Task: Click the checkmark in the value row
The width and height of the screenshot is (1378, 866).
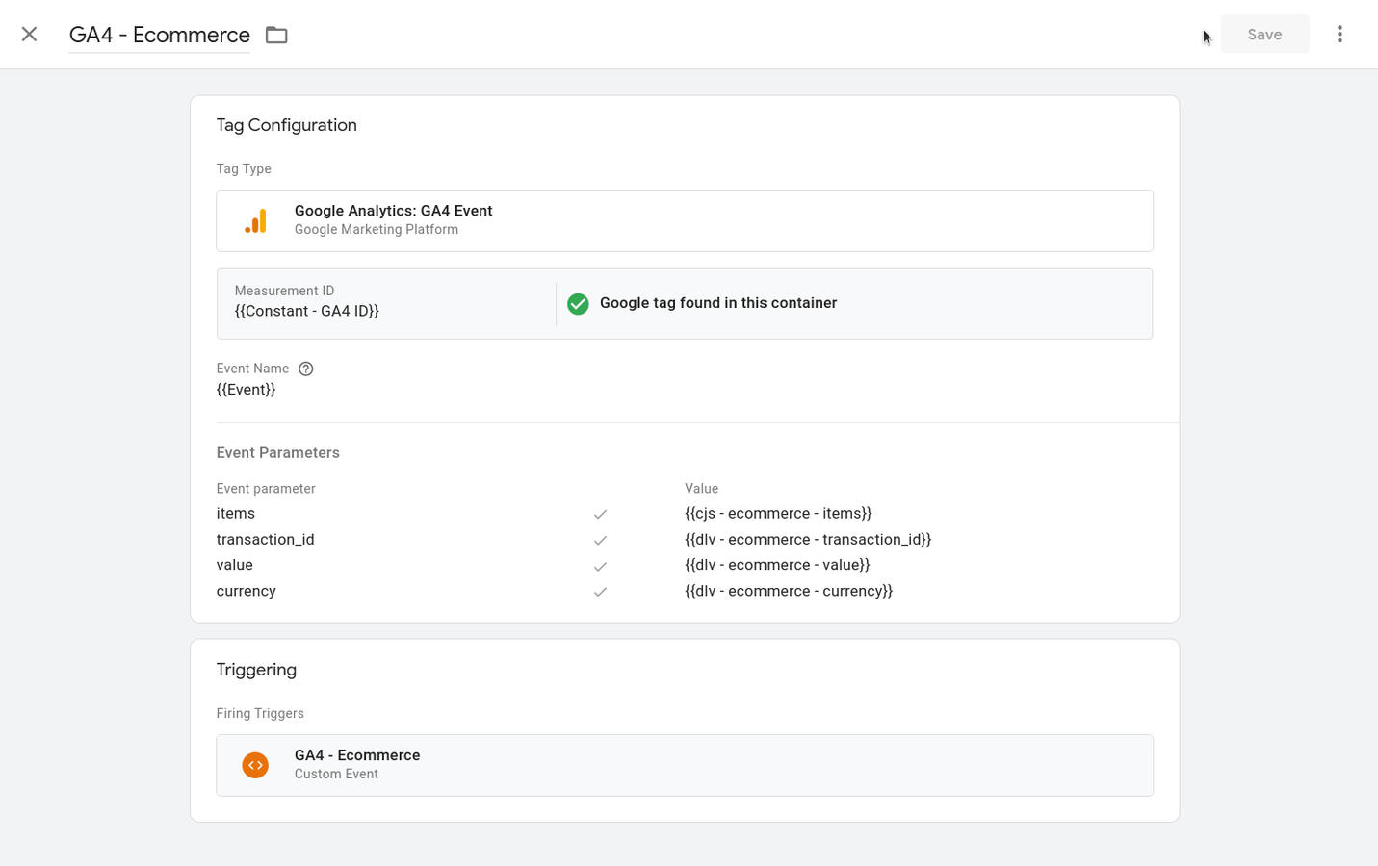Action: tap(600, 566)
